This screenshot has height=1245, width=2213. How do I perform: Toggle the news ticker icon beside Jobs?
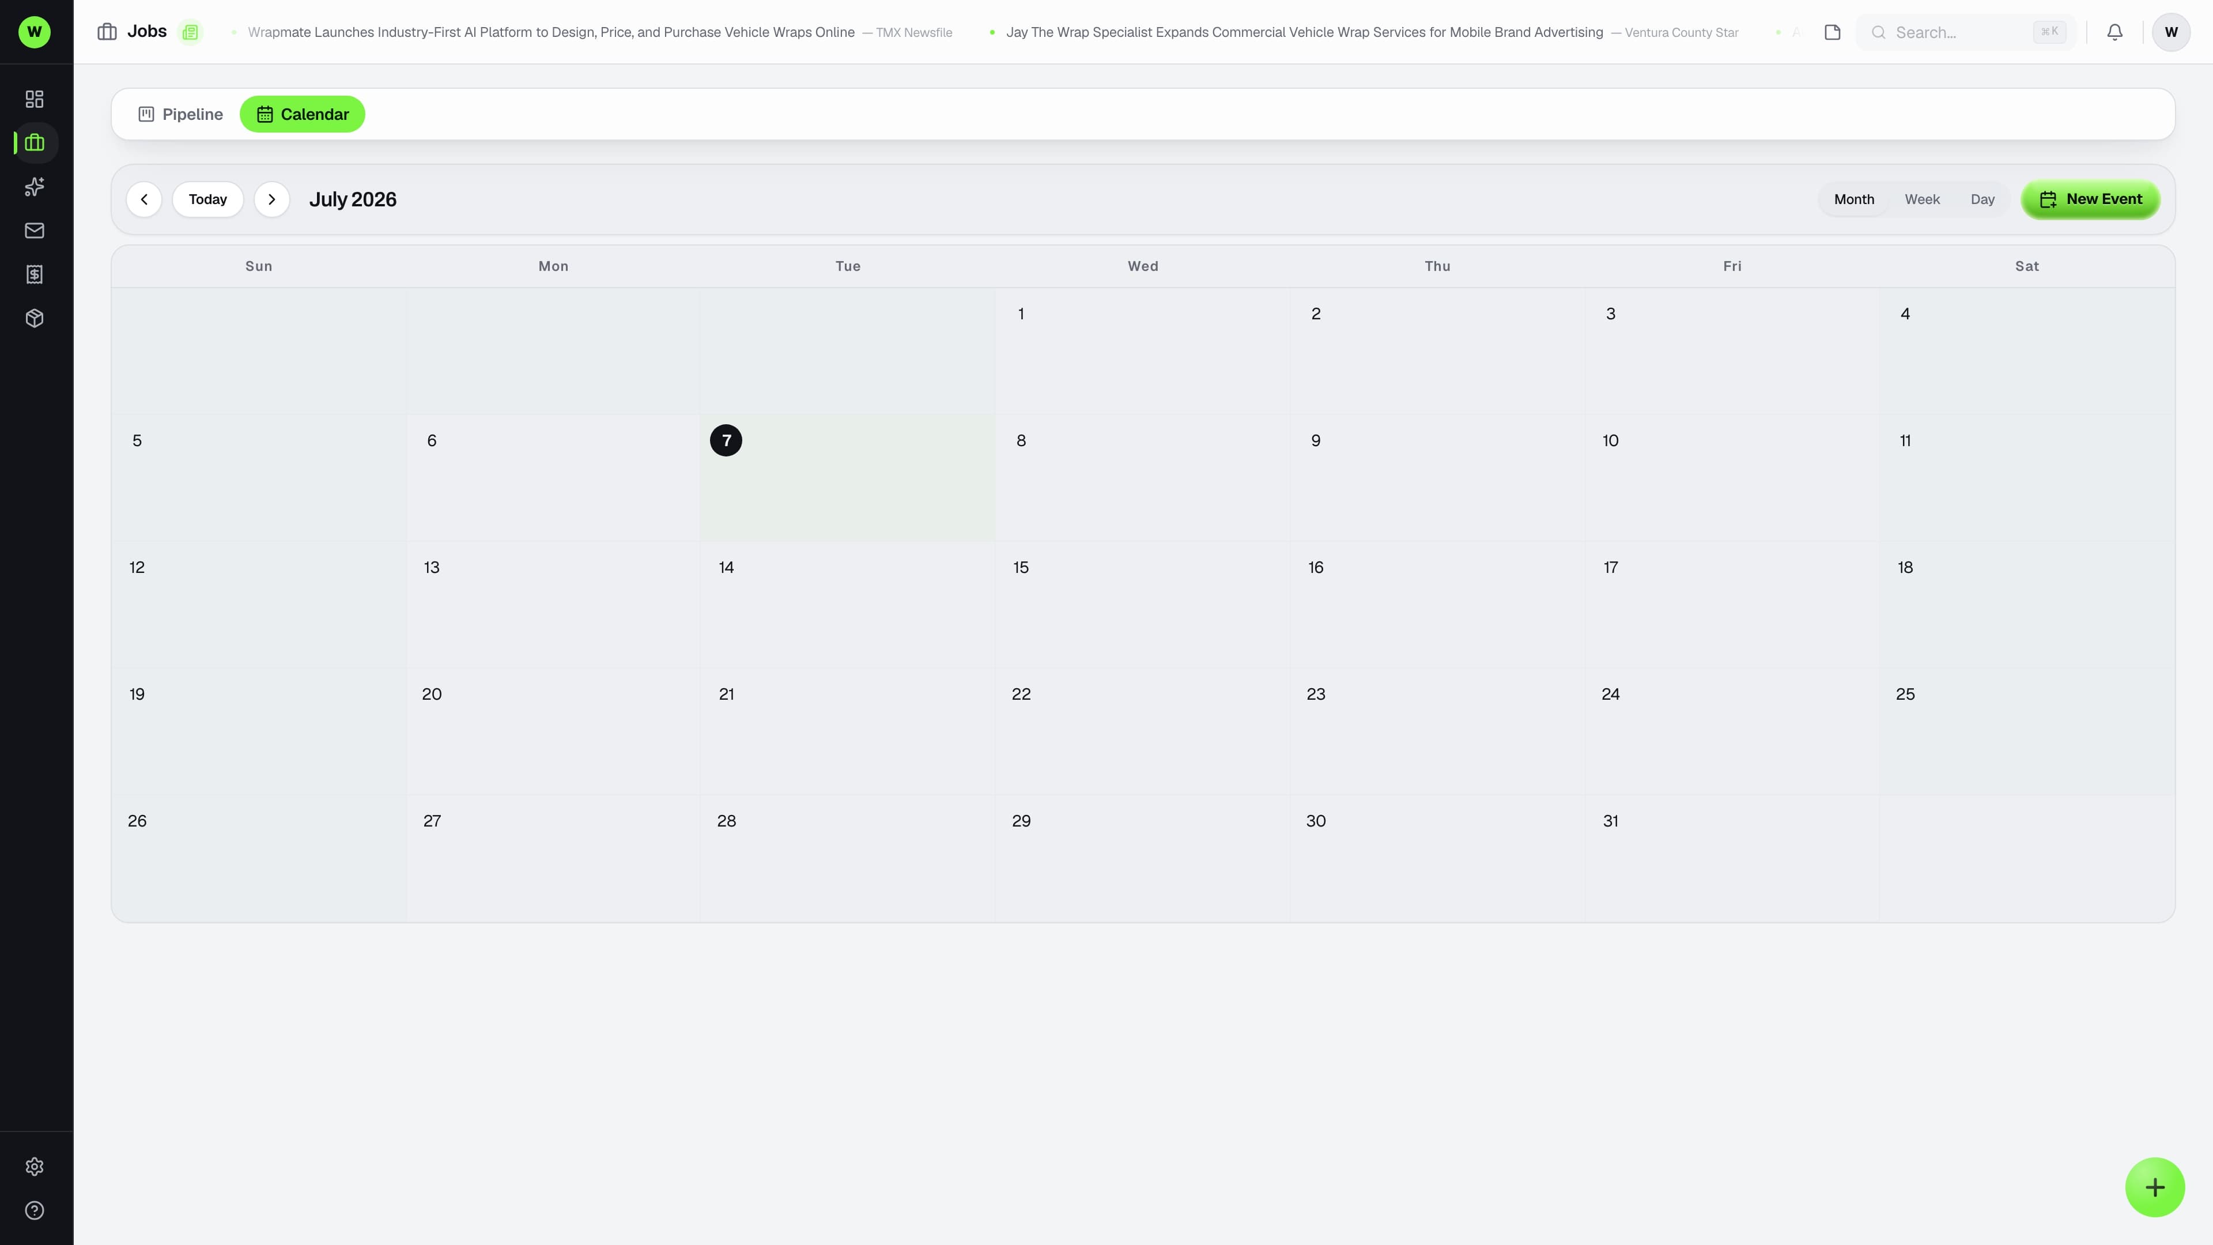coord(190,32)
